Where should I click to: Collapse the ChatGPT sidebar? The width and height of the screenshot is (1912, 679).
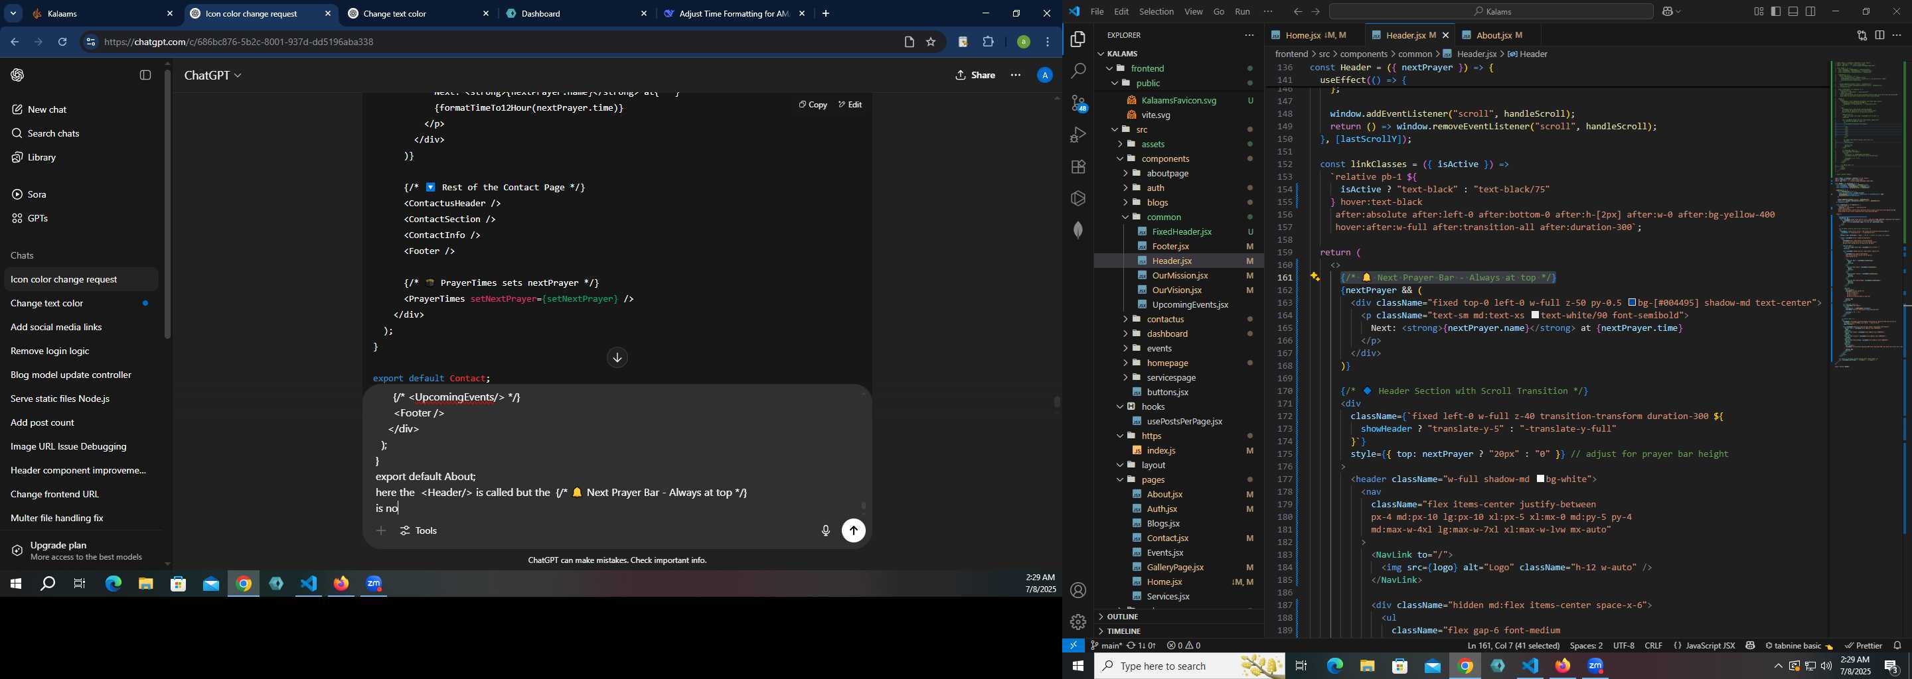145,75
